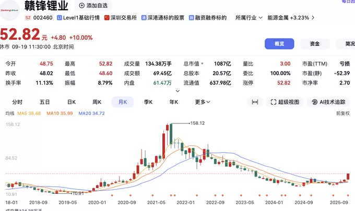The width and height of the screenshot is (355, 211).
Task: Click the 2021-05 date axis label
Action: coord(156,203)
